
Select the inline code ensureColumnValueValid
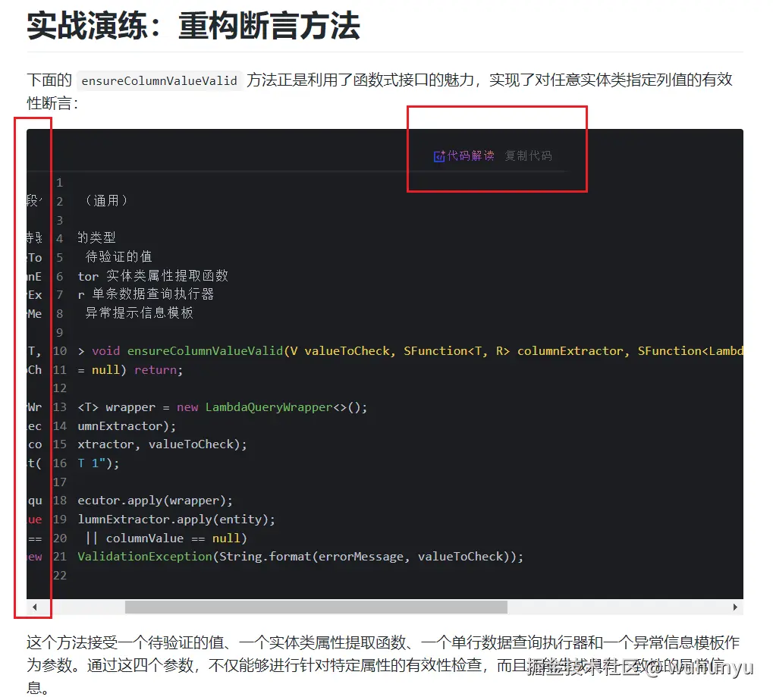point(159,80)
